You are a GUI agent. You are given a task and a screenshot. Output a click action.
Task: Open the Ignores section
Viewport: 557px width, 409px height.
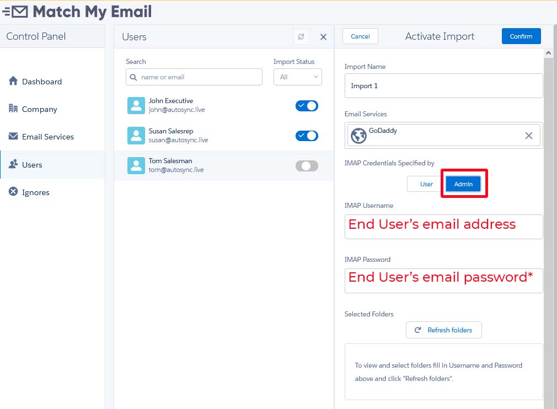pyautogui.click(x=35, y=192)
